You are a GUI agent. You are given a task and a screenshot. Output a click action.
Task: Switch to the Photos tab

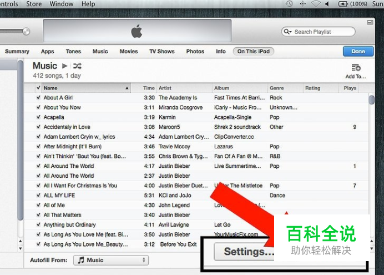click(195, 52)
